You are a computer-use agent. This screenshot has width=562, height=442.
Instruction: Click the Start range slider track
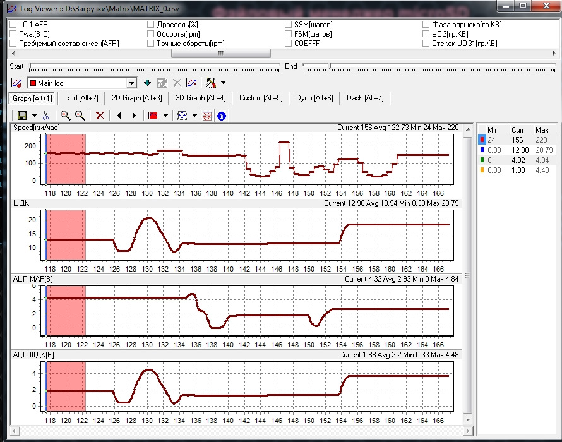[x=153, y=66]
